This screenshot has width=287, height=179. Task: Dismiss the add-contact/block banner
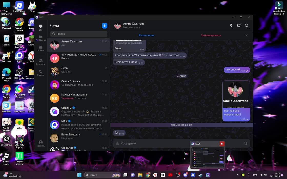(x=247, y=36)
